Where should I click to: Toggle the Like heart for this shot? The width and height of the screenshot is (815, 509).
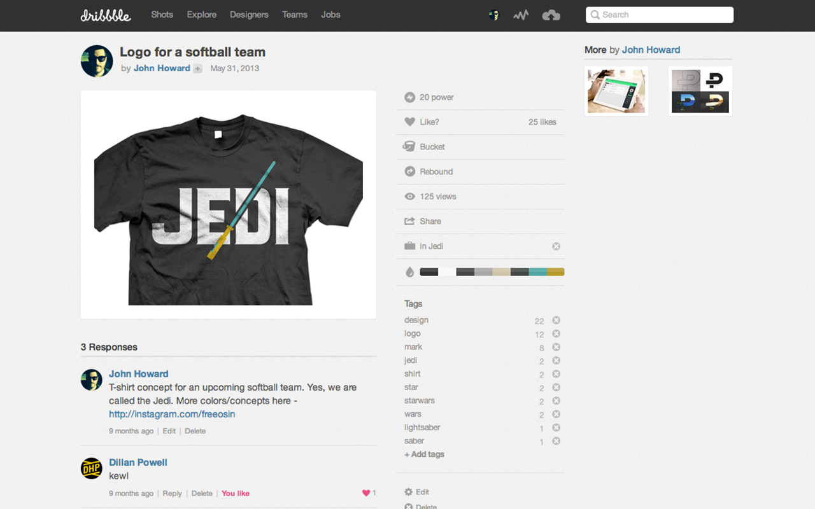[x=411, y=122]
